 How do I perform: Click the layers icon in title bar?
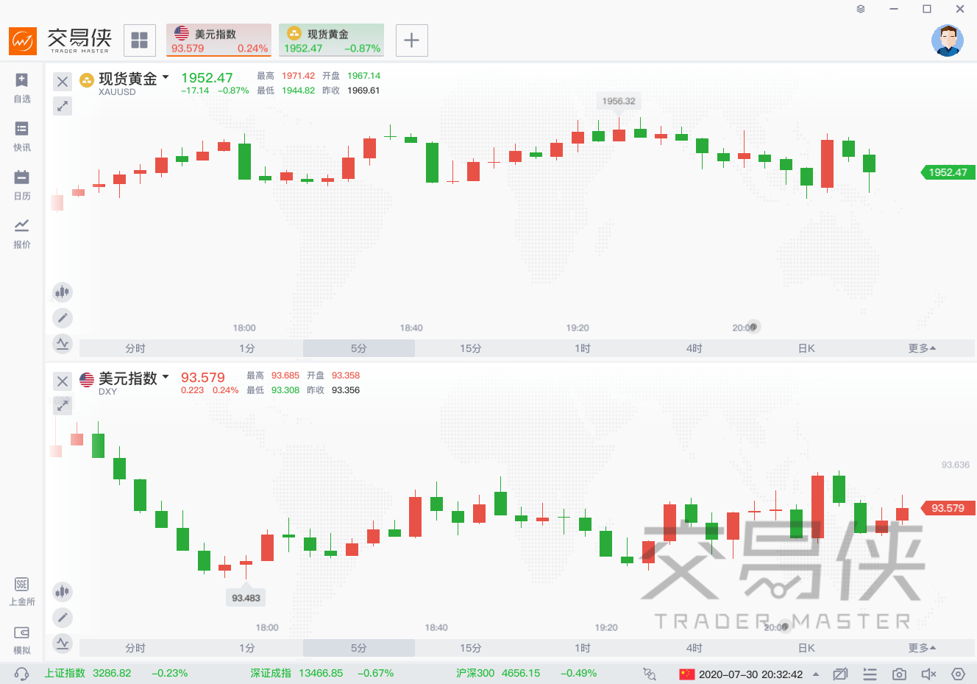(x=861, y=9)
